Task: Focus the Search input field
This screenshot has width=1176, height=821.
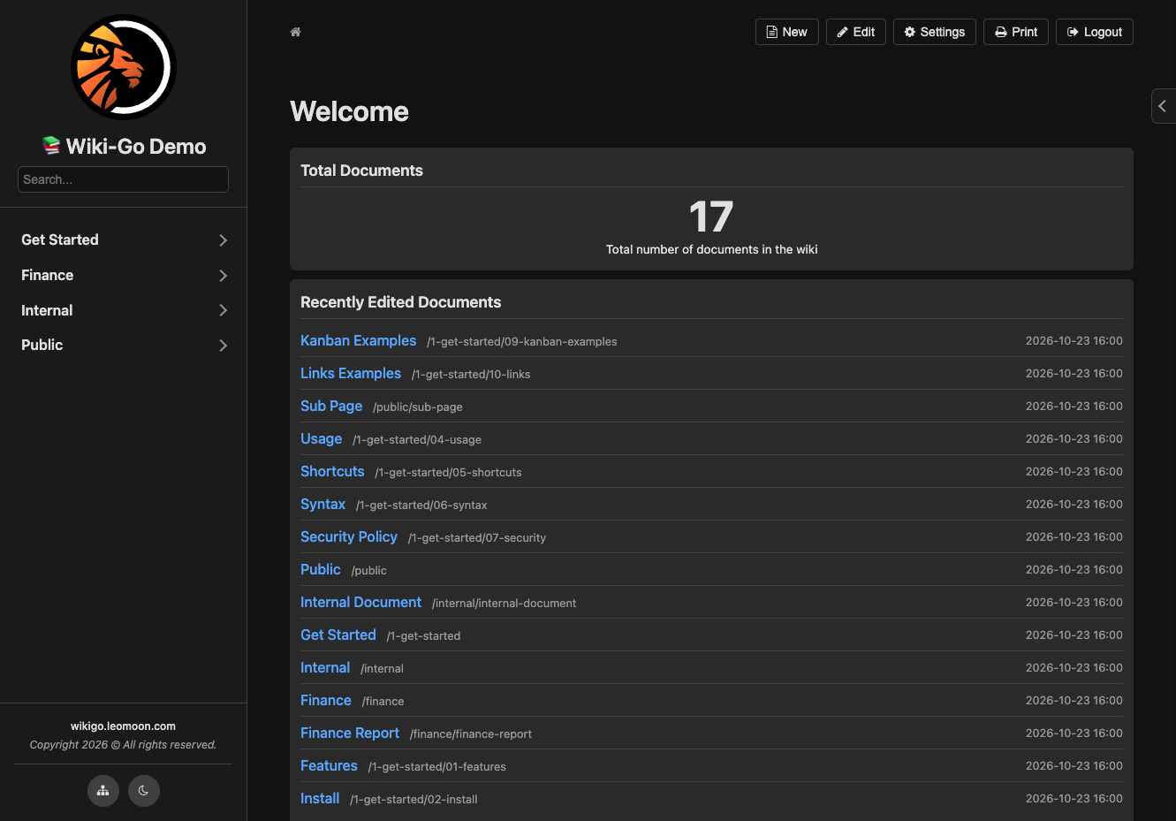Action: coord(123,179)
